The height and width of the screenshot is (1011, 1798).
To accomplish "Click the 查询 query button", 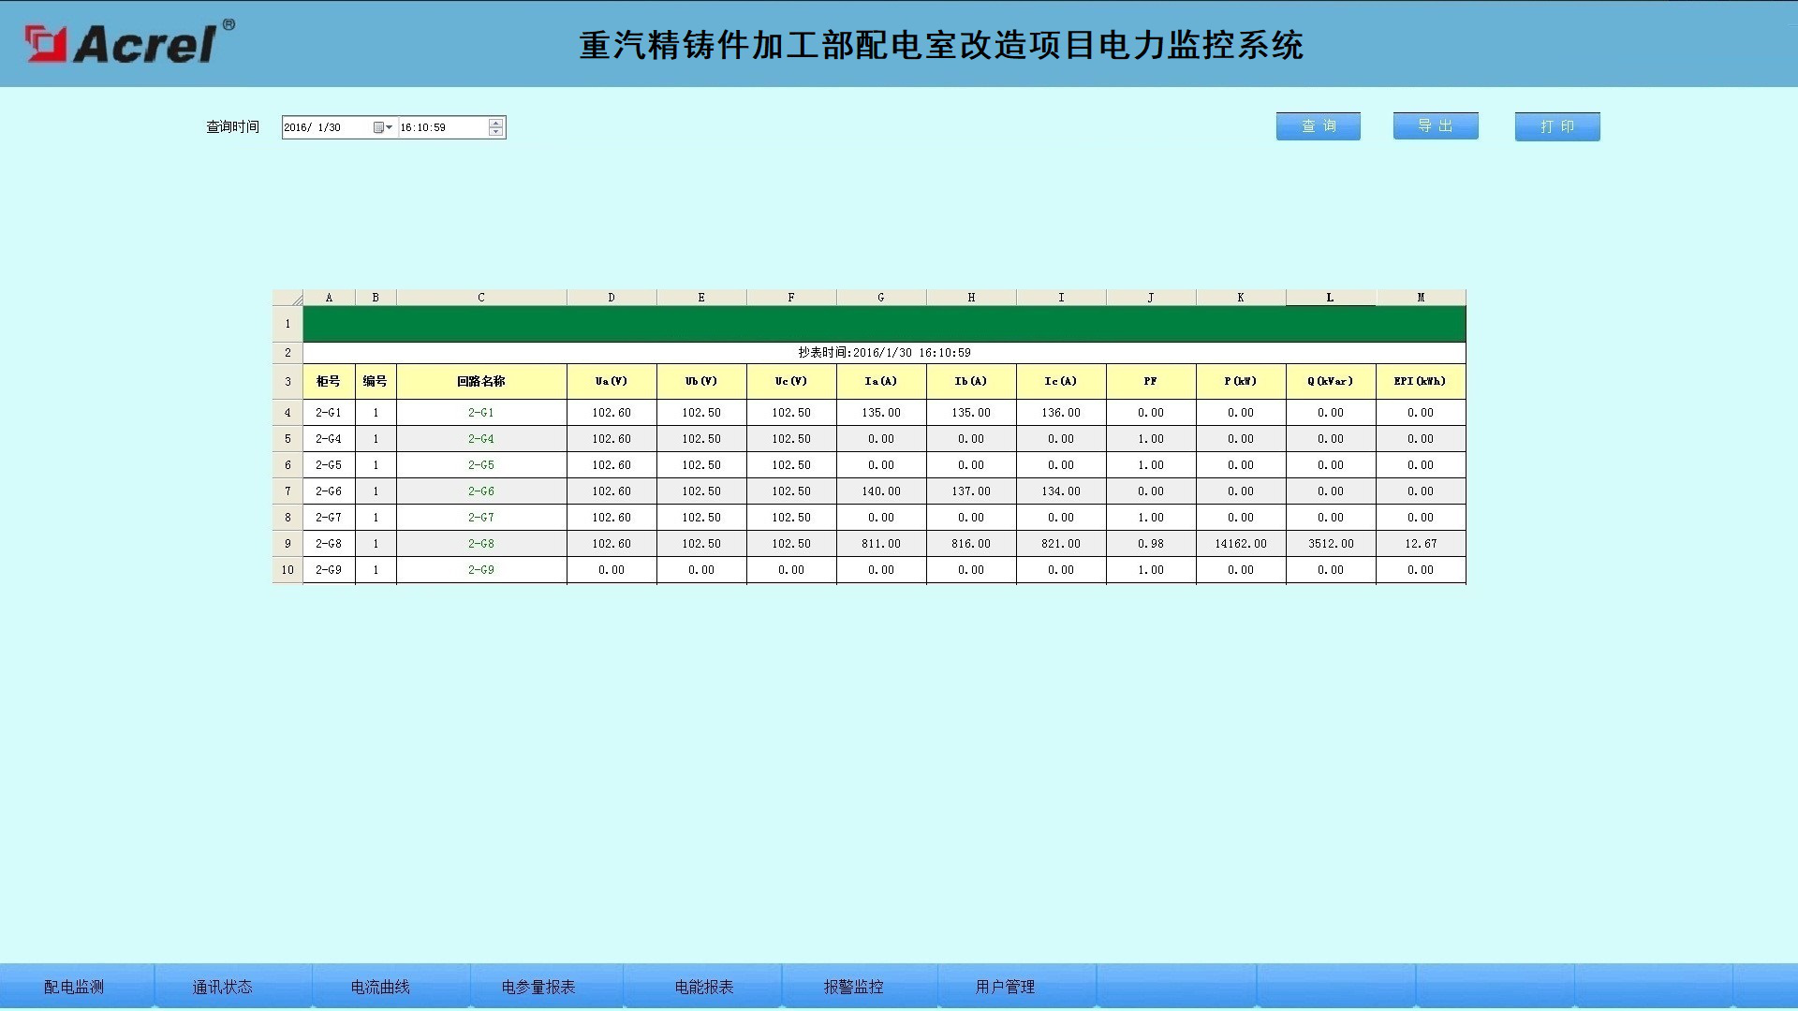I will (1318, 126).
